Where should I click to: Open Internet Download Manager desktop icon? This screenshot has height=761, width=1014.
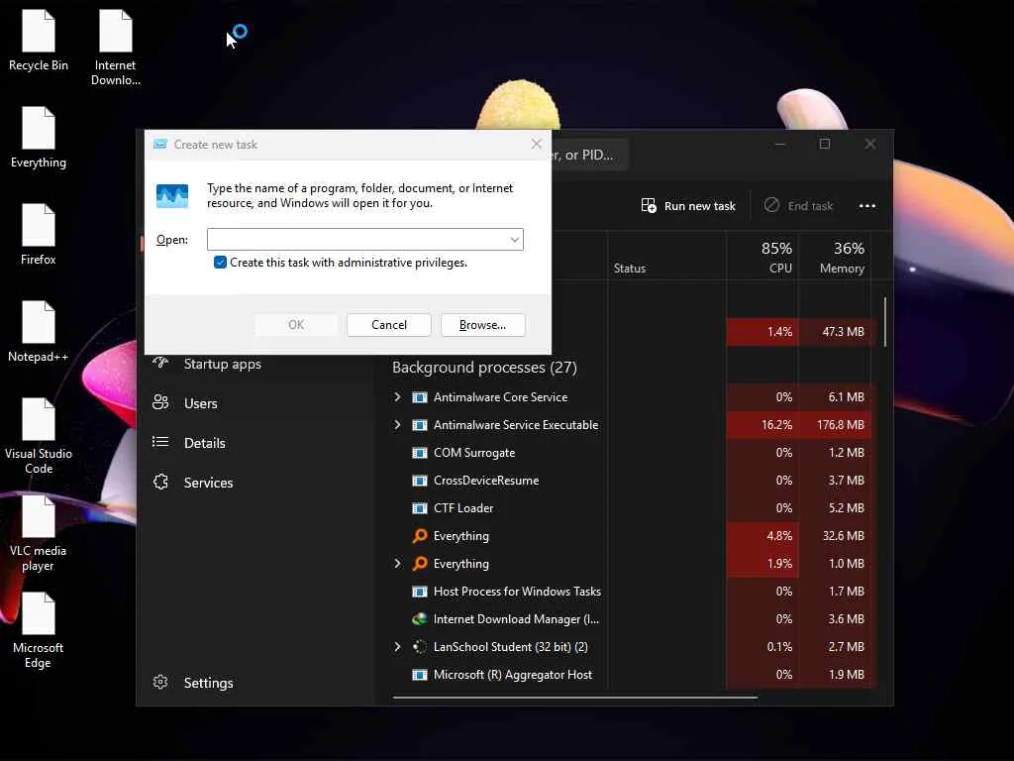point(115,48)
